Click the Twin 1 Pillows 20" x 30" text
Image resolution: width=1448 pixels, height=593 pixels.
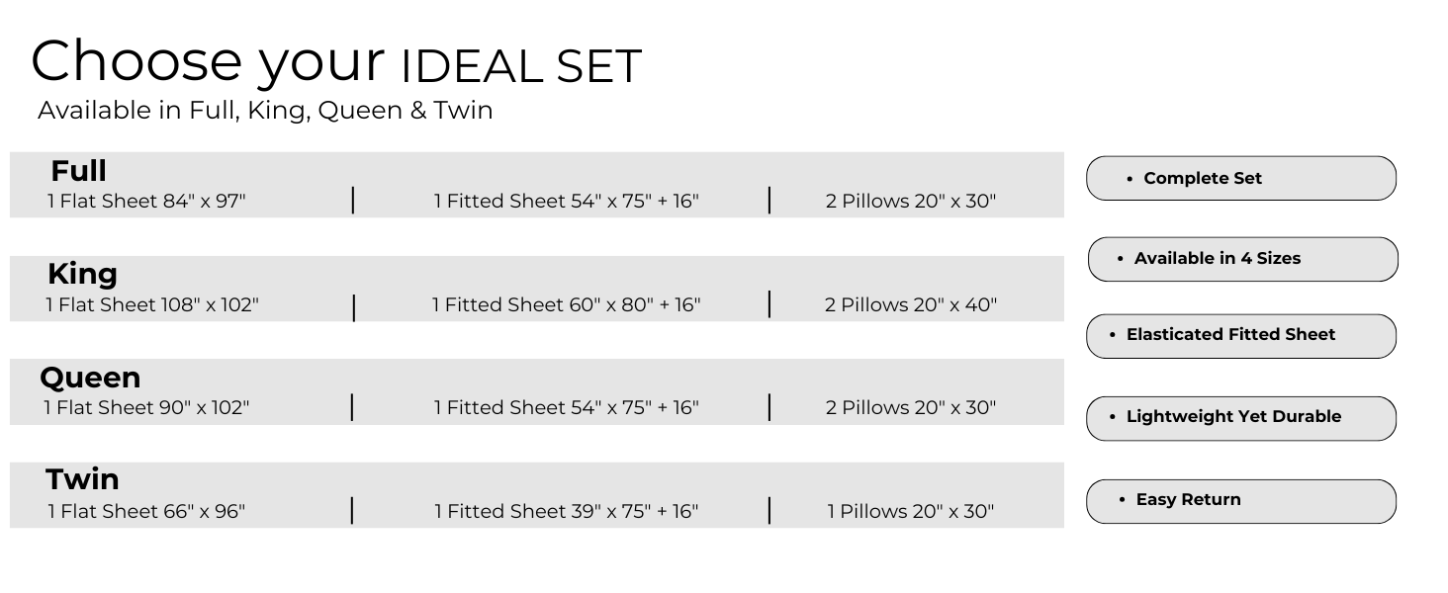(911, 512)
